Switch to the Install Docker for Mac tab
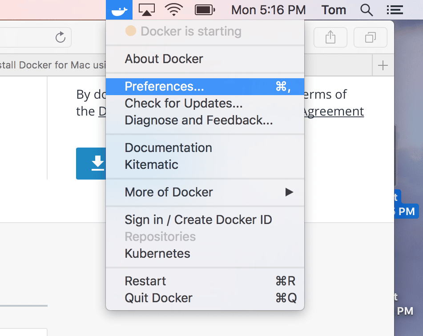Viewport: 423px width, 336px height. pyautogui.click(x=53, y=65)
